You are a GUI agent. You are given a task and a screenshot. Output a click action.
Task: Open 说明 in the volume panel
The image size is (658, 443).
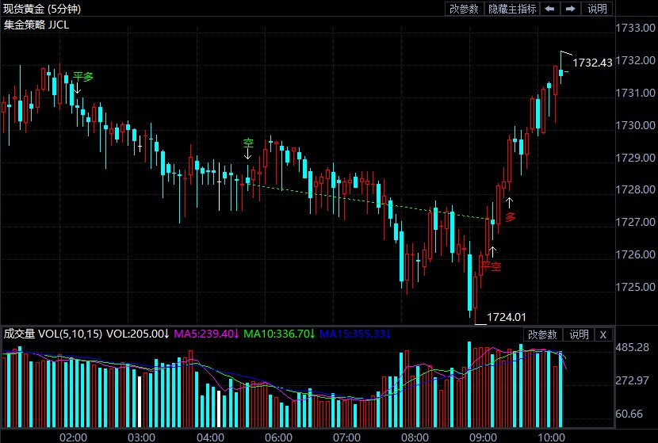click(x=579, y=334)
